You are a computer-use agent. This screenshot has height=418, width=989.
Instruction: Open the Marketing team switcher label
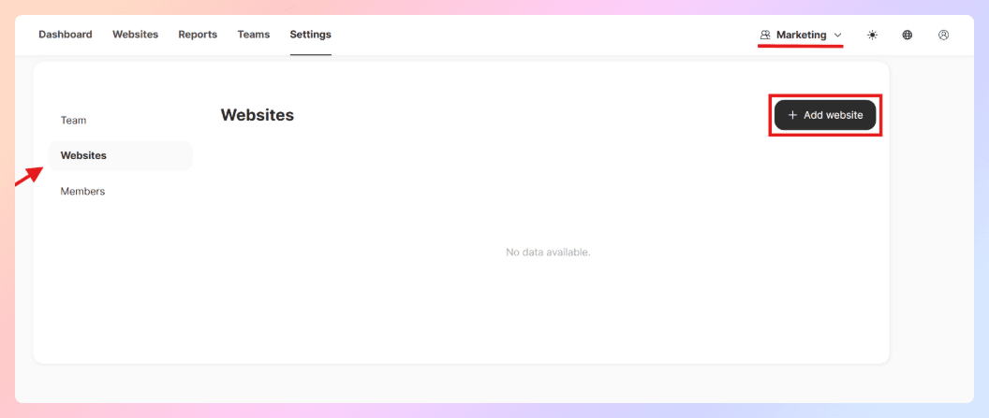801,35
